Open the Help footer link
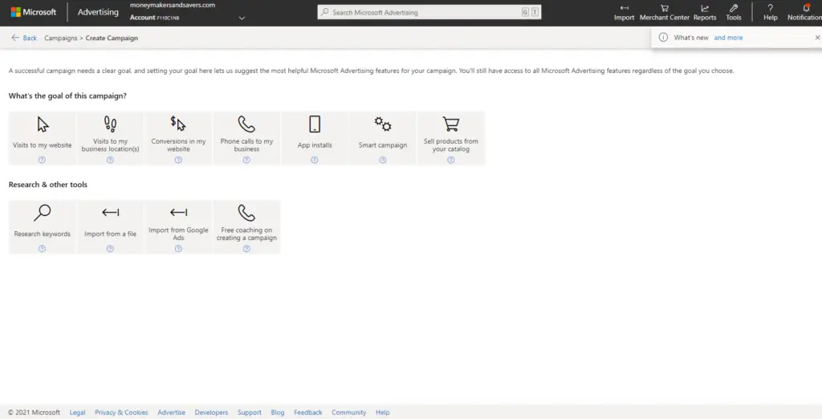 [383, 413]
